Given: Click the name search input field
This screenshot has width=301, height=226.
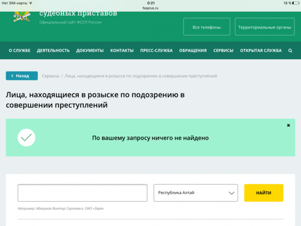Looking at the screenshot, I should pyautogui.click(x=82, y=193).
